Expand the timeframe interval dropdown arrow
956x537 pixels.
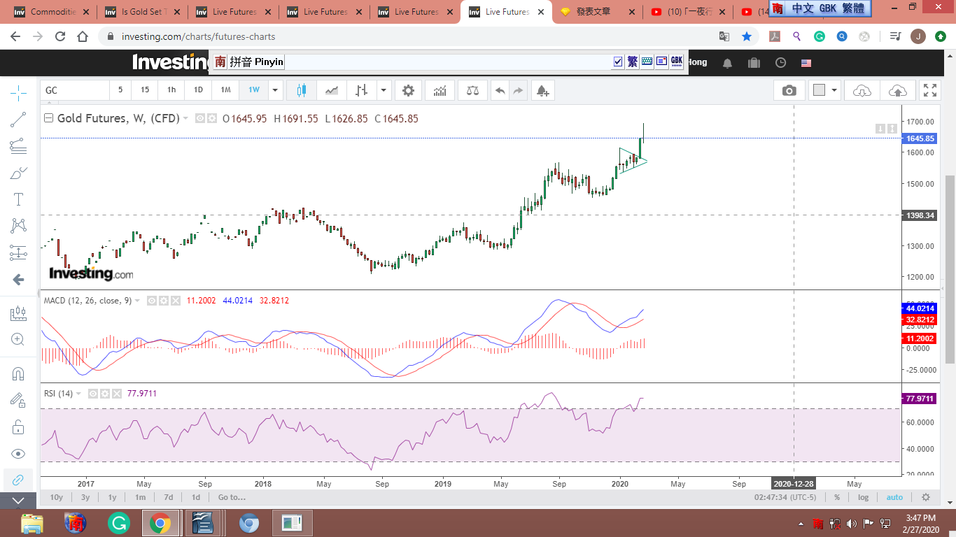[x=276, y=90]
